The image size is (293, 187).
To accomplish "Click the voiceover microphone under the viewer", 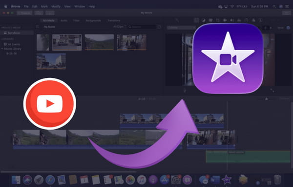I will 185,91.
